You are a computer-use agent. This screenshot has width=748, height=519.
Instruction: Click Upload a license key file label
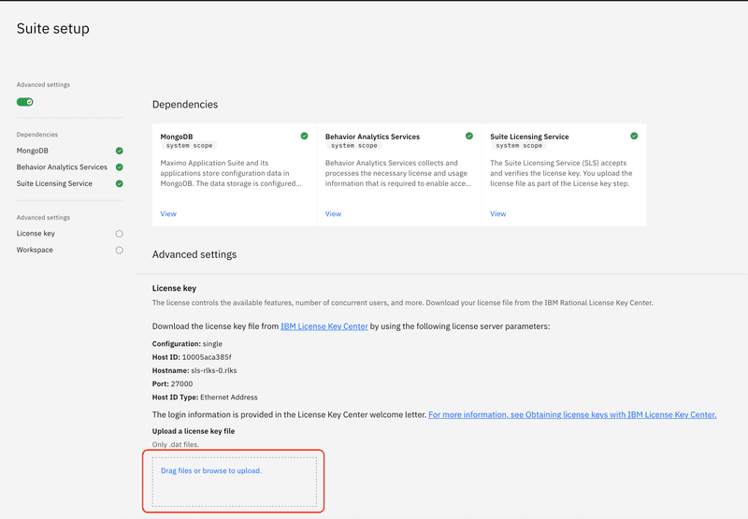click(194, 431)
